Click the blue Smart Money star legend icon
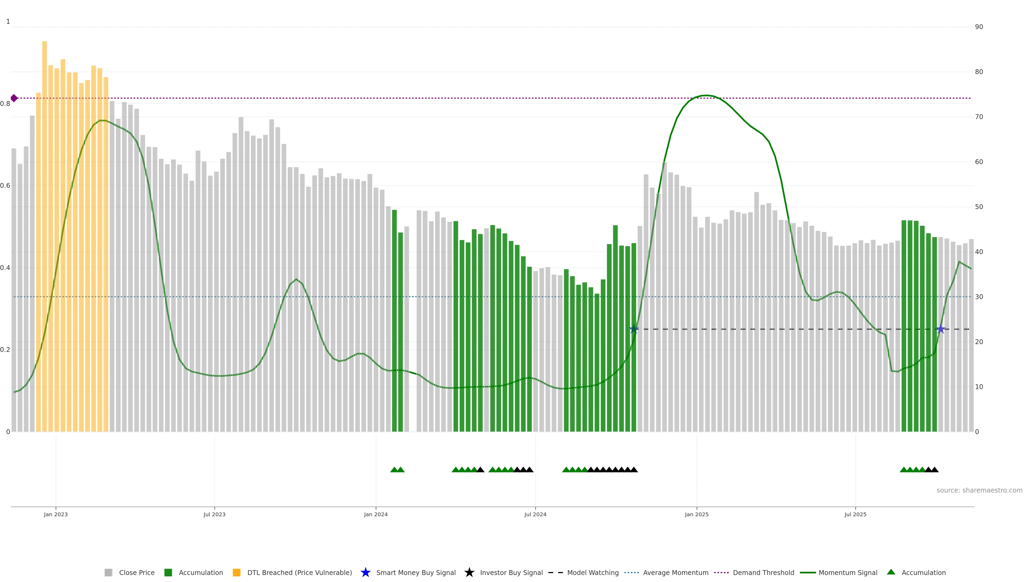This screenshot has height=582, width=1036. (365, 572)
